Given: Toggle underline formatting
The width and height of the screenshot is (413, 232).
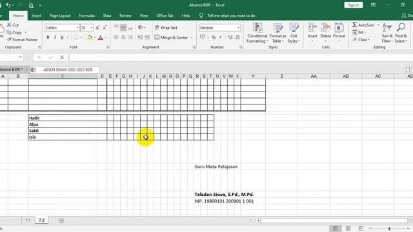Looking at the screenshot, I should pyautogui.click(x=62, y=37).
